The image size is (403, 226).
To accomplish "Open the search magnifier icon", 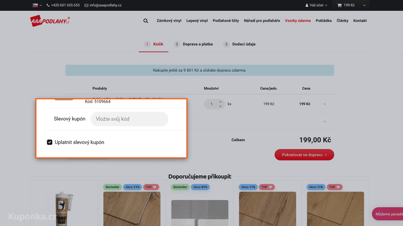I will coord(146,21).
